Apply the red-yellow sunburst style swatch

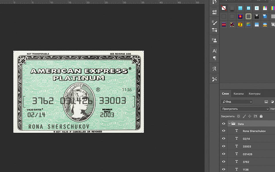(240, 16)
